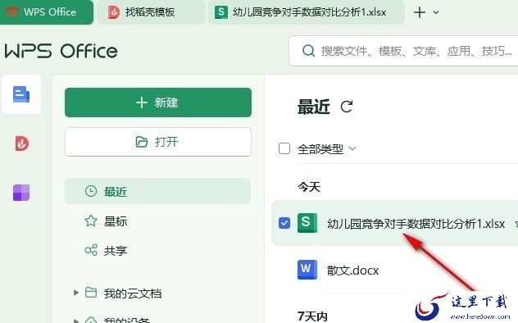
Task: Click the share icon next to 共享
Action: tap(91, 250)
